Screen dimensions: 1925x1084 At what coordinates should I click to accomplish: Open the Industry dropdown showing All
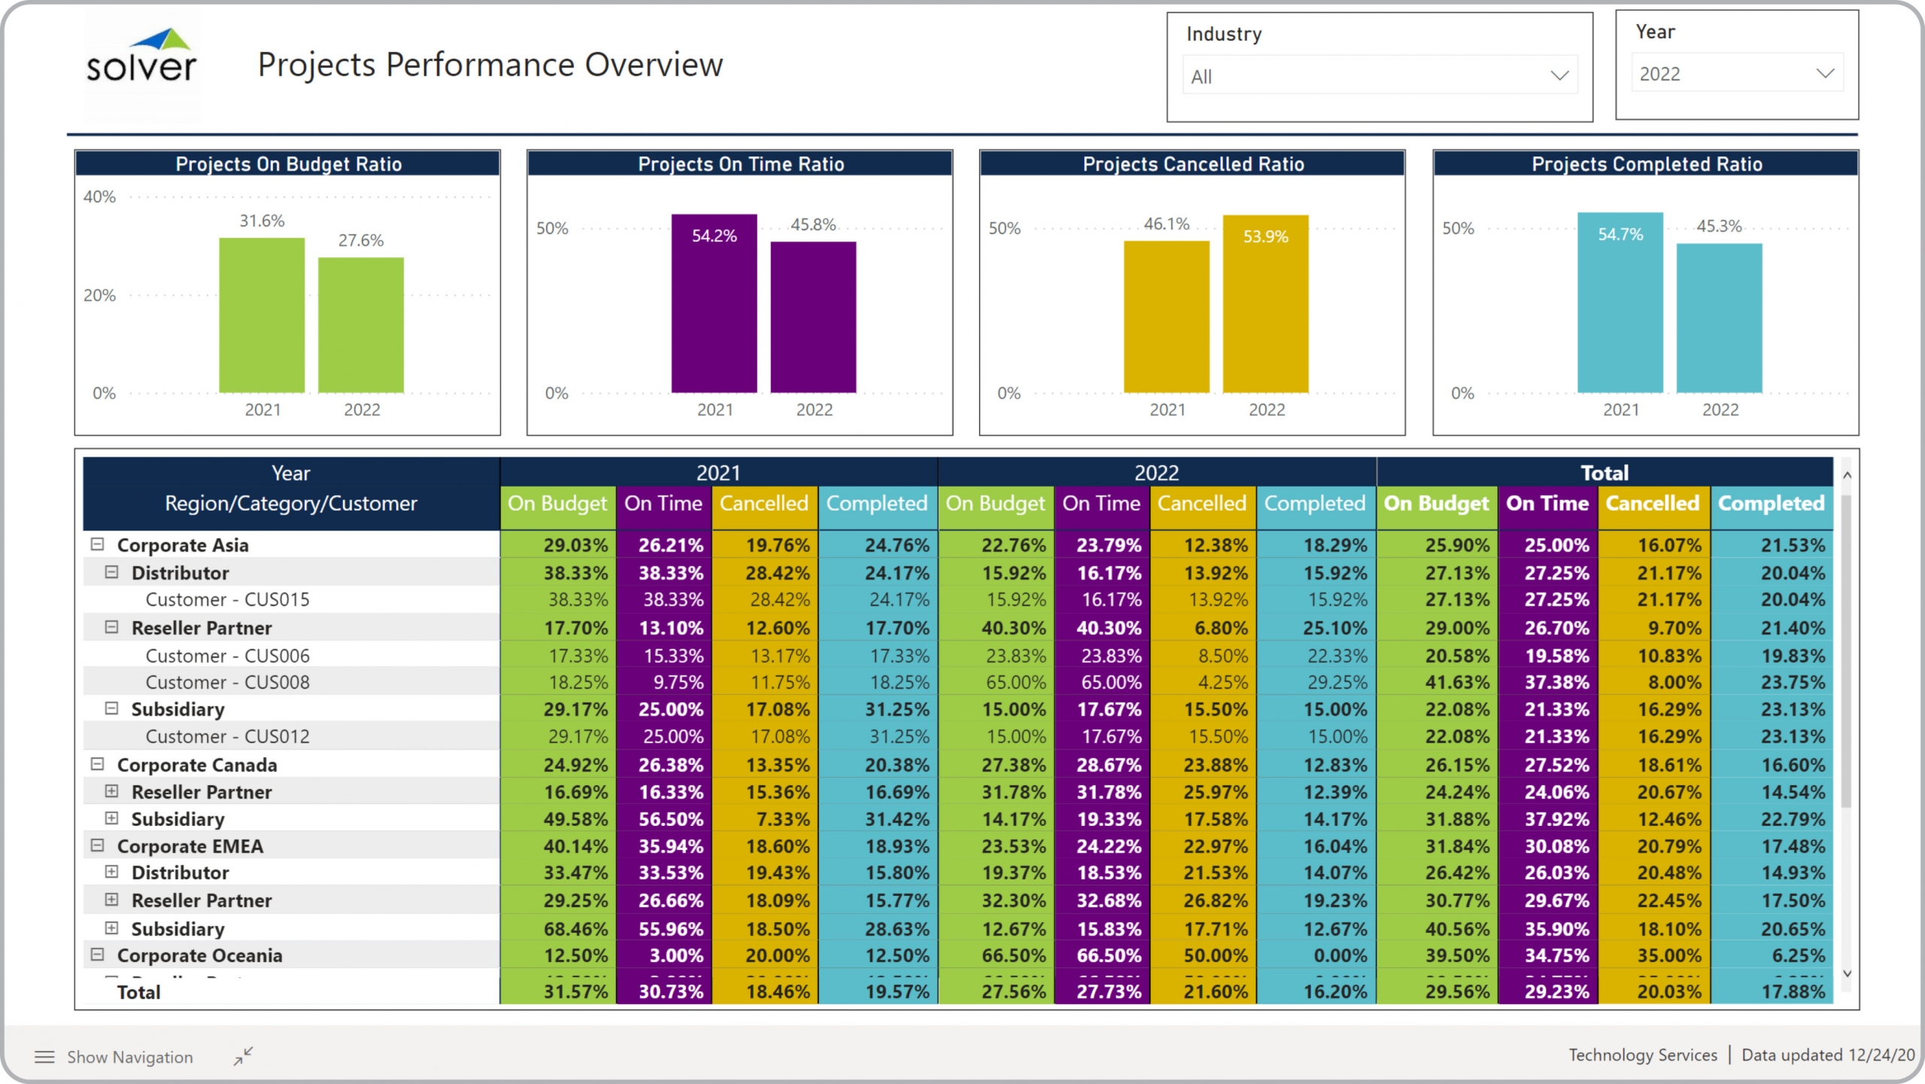click(1379, 76)
